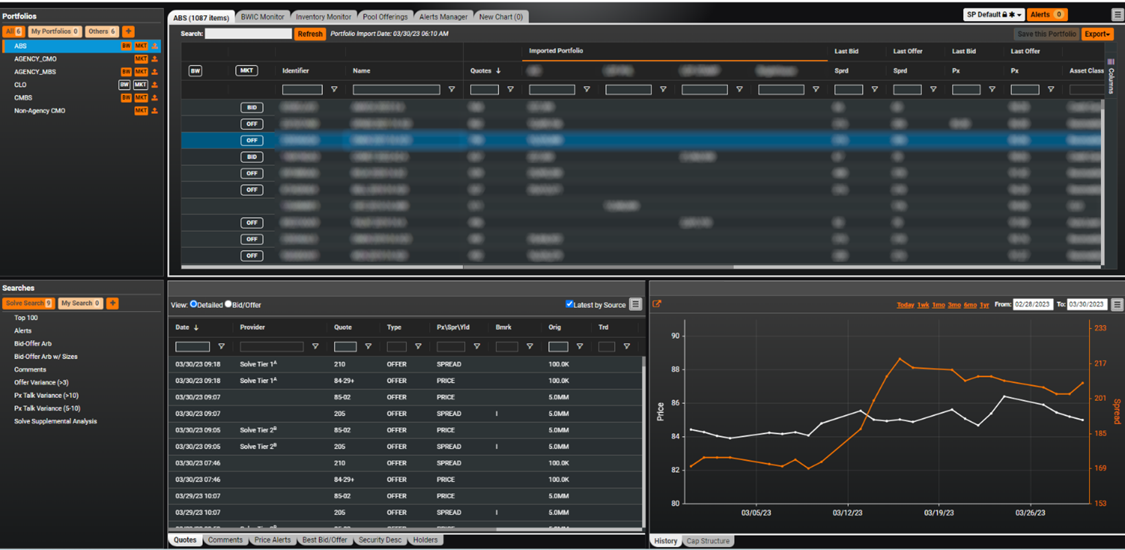The image size is (1125, 550).
Task: Switch to BWIC Monitor tab
Action: (263, 17)
